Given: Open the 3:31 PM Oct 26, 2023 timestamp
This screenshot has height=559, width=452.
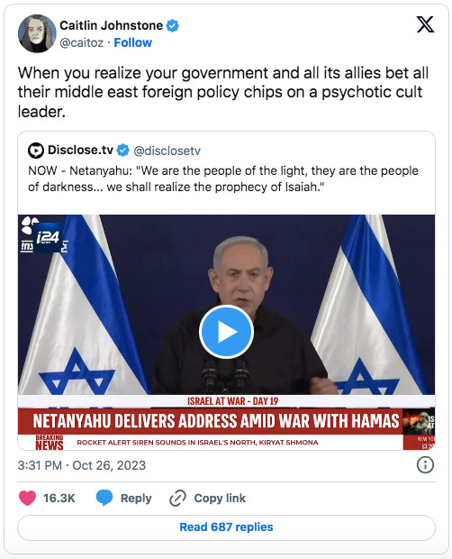Looking at the screenshot, I should click(x=82, y=465).
